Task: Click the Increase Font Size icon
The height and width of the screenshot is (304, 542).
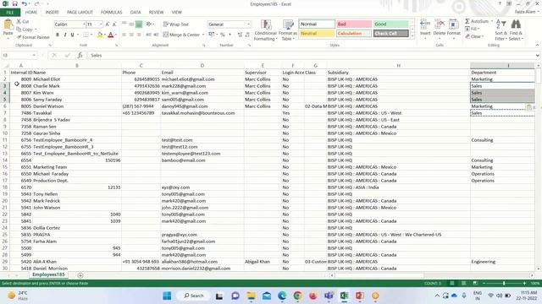Action: pyautogui.click(x=108, y=24)
